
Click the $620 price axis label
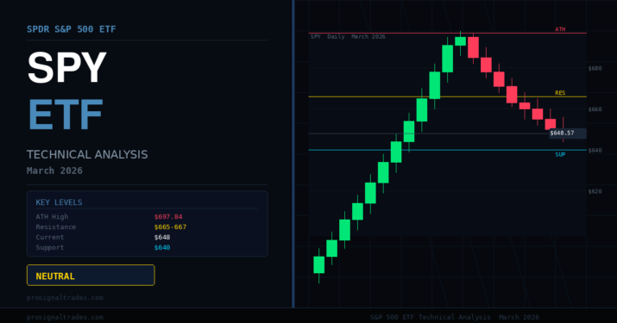(x=595, y=191)
